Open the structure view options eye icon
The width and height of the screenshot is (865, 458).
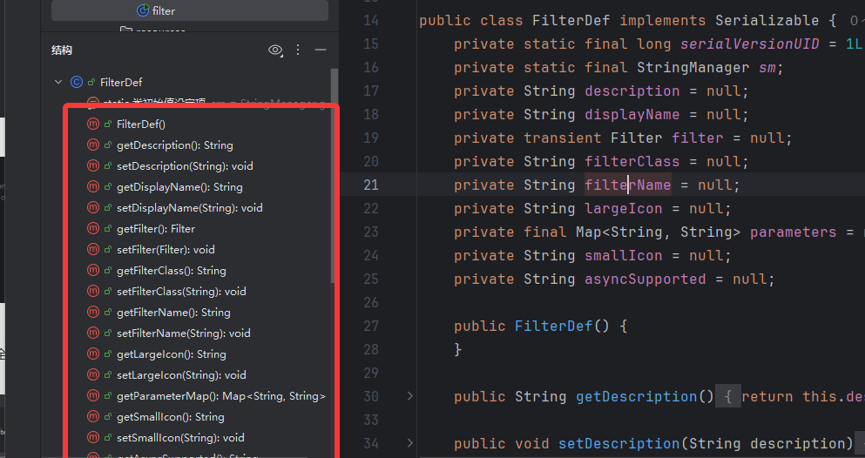275,51
